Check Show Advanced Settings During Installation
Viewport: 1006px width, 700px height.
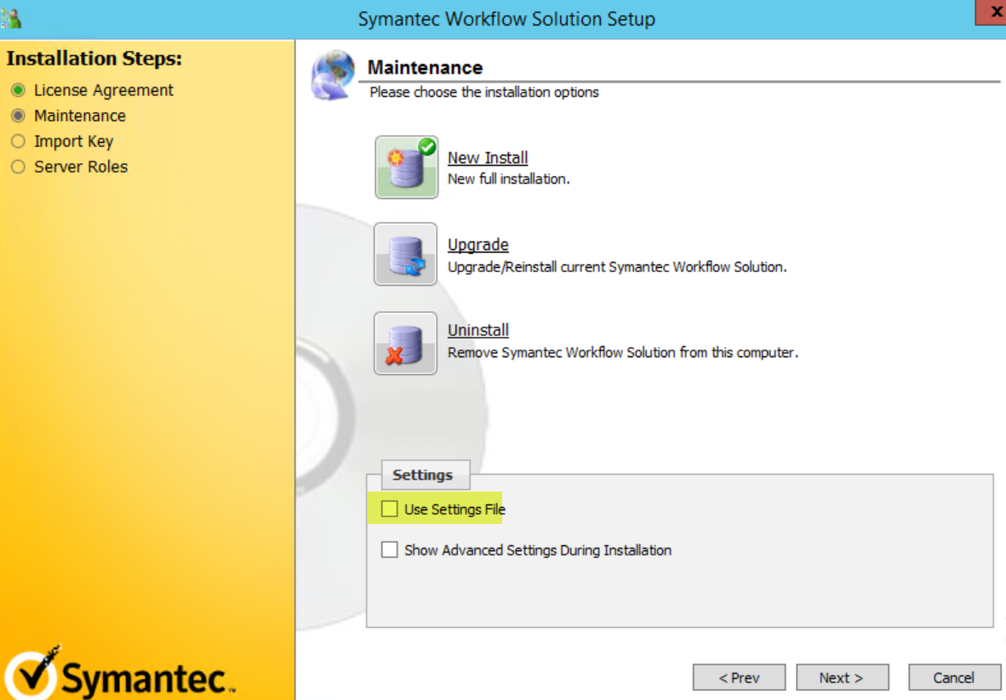[390, 550]
